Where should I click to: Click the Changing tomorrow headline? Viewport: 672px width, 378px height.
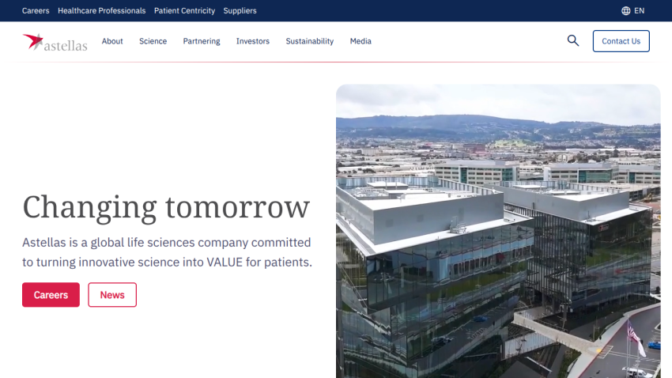(x=166, y=207)
